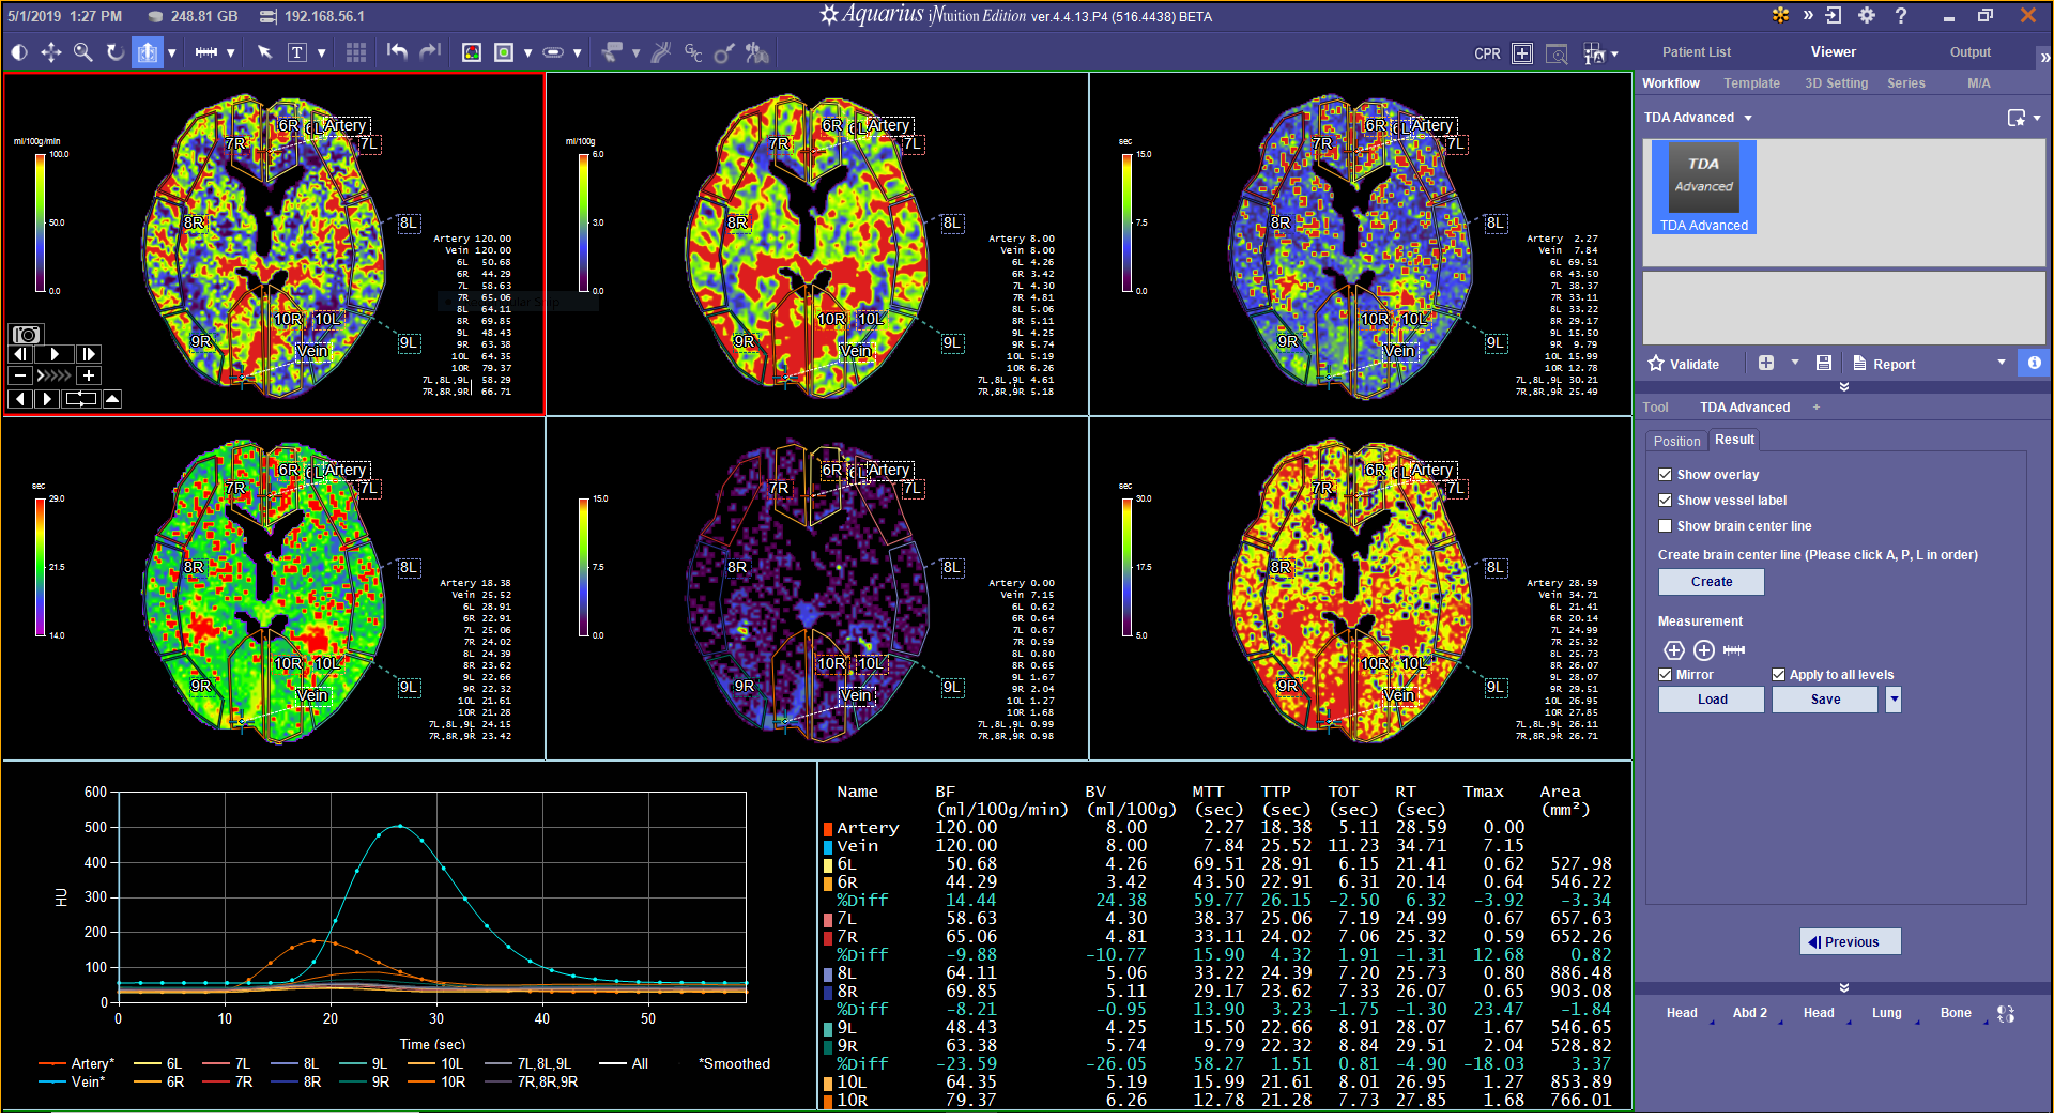Select the text annotation T tool
2054x1113 pixels.
tap(297, 52)
